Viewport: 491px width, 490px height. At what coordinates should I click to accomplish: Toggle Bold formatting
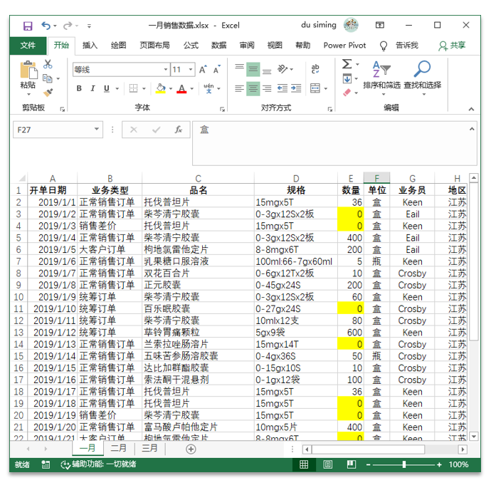[x=79, y=89]
